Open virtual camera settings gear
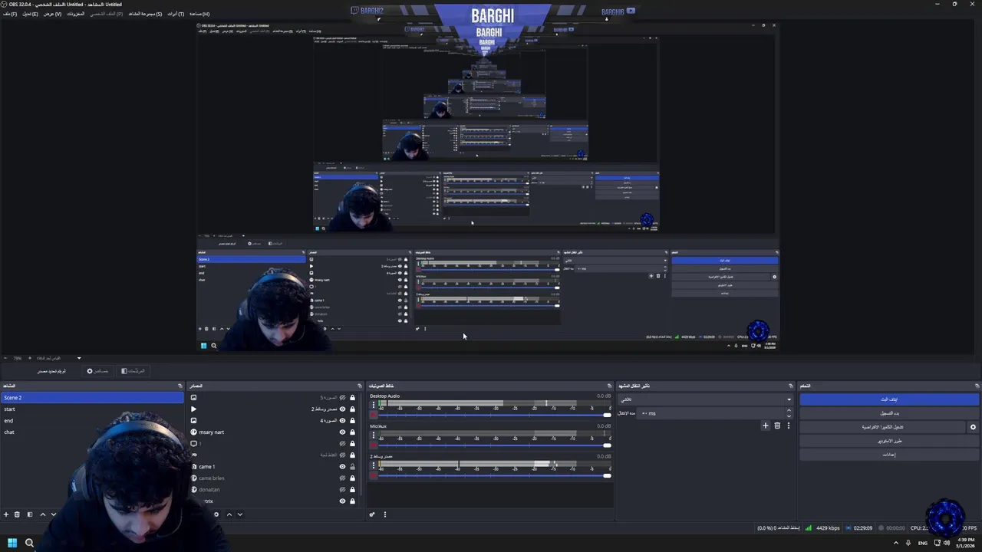Viewport: 982px width, 552px height. [974, 427]
